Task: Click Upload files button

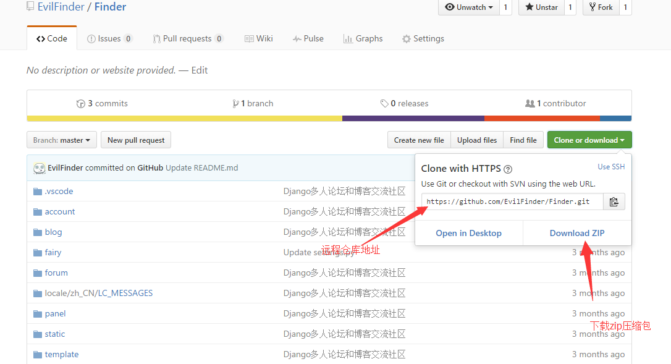Action: (x=477, y=140)
